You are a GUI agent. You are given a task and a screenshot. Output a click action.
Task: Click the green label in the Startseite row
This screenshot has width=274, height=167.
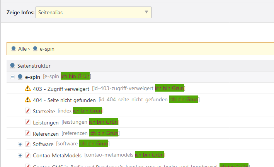click(x=88, y=111)
